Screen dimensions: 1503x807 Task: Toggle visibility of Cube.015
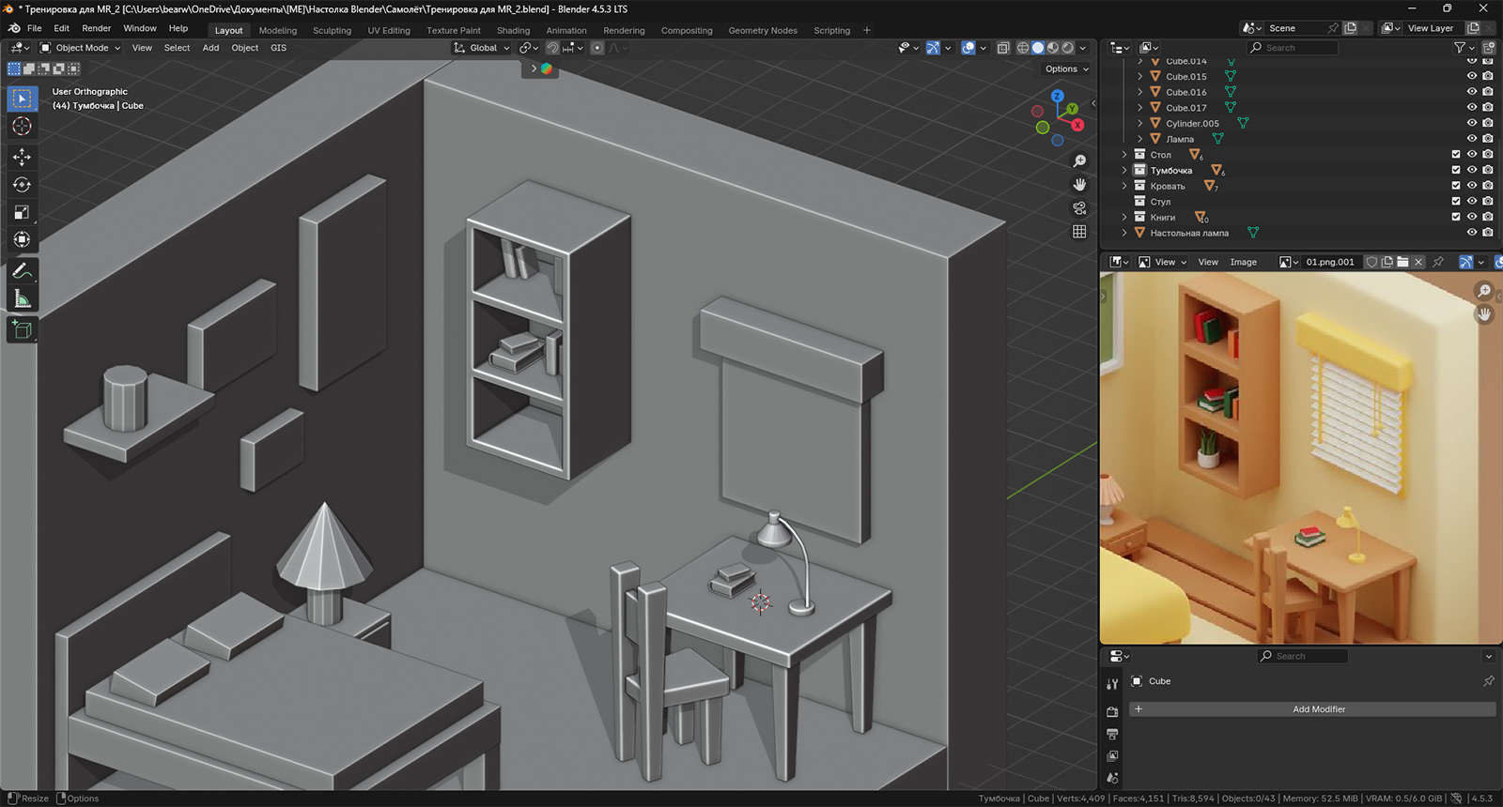(1472, 77)
